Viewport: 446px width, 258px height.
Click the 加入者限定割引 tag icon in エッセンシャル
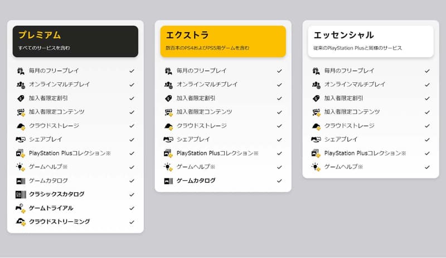click(x=316, y=98)
